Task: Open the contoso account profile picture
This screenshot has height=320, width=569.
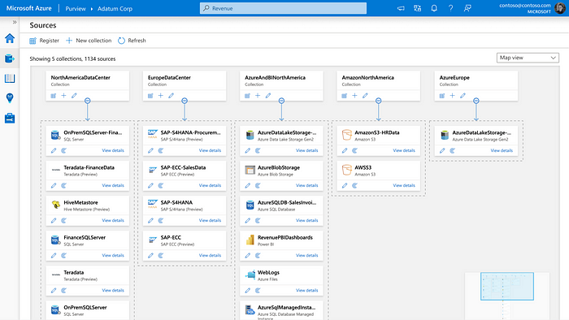Action: 560,8
